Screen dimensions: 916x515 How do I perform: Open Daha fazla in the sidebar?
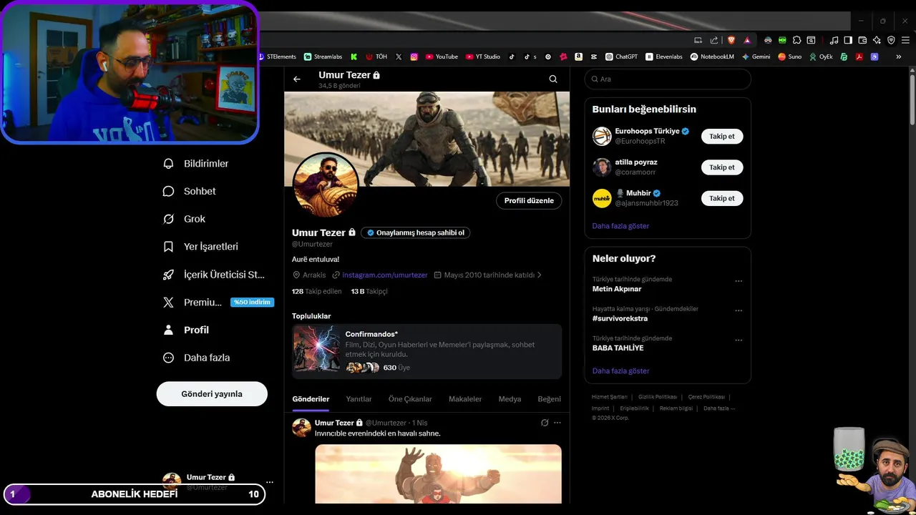(x=197, y=358)
